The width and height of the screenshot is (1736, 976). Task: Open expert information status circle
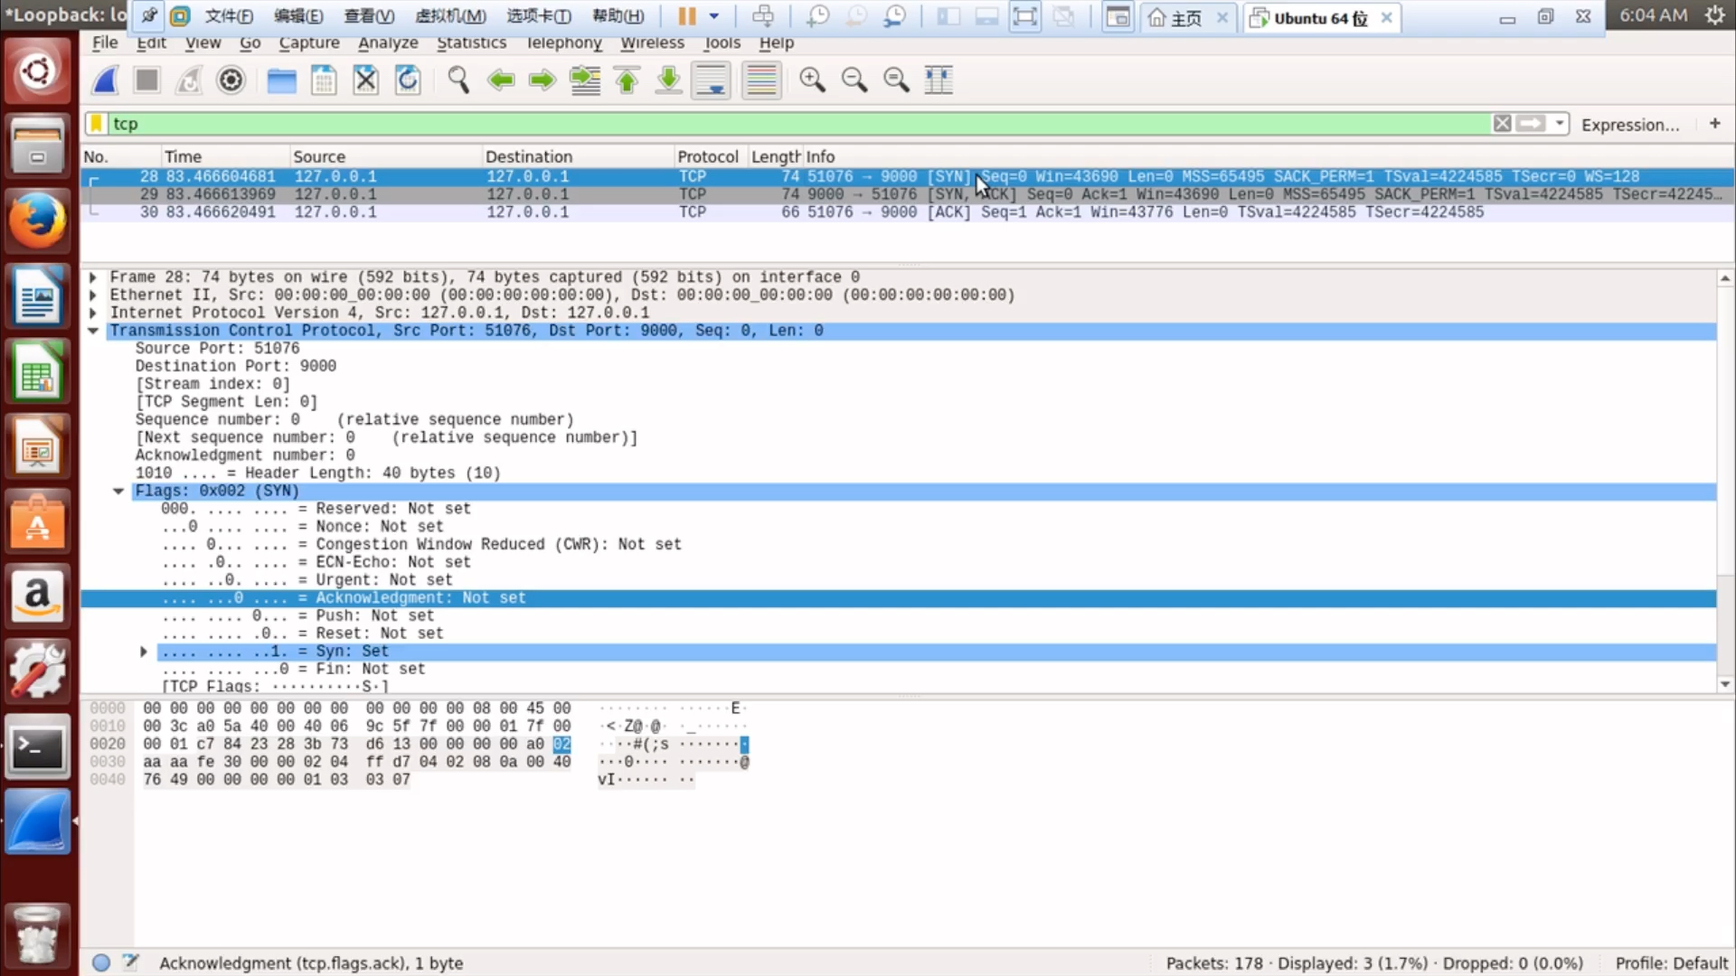tap(101, 962)
